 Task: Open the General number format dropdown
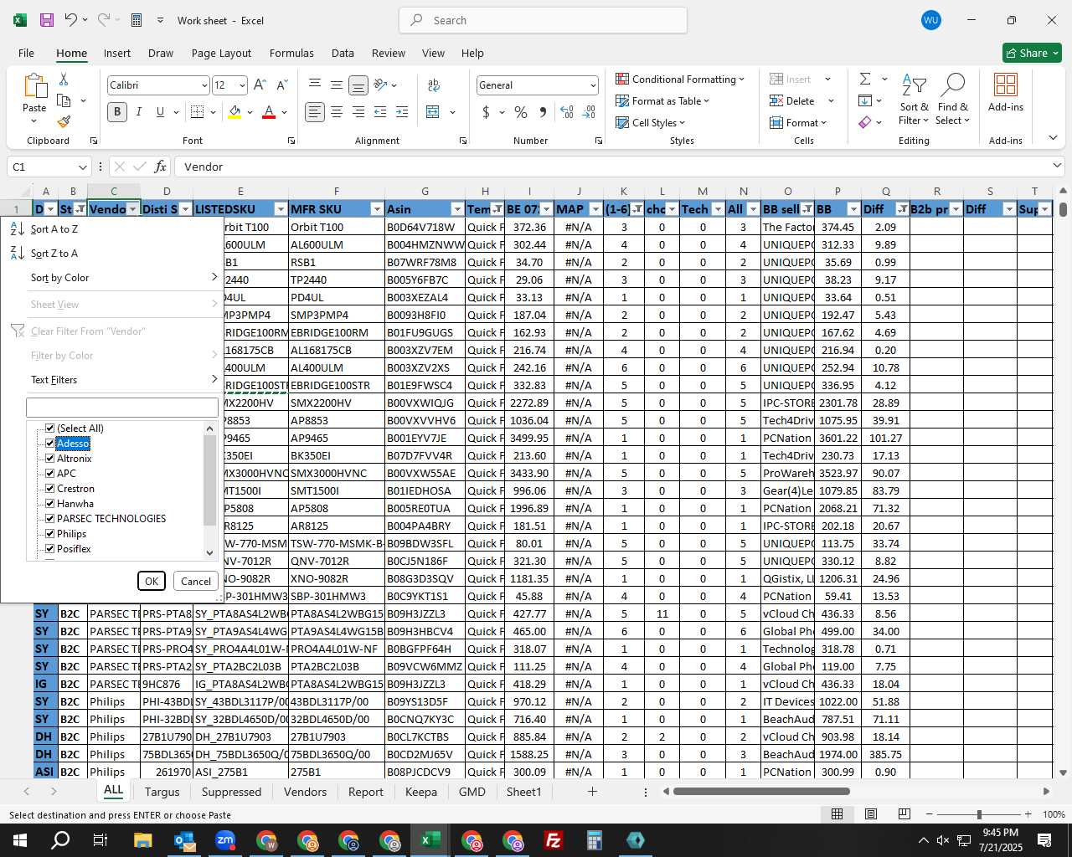(593, 85)
